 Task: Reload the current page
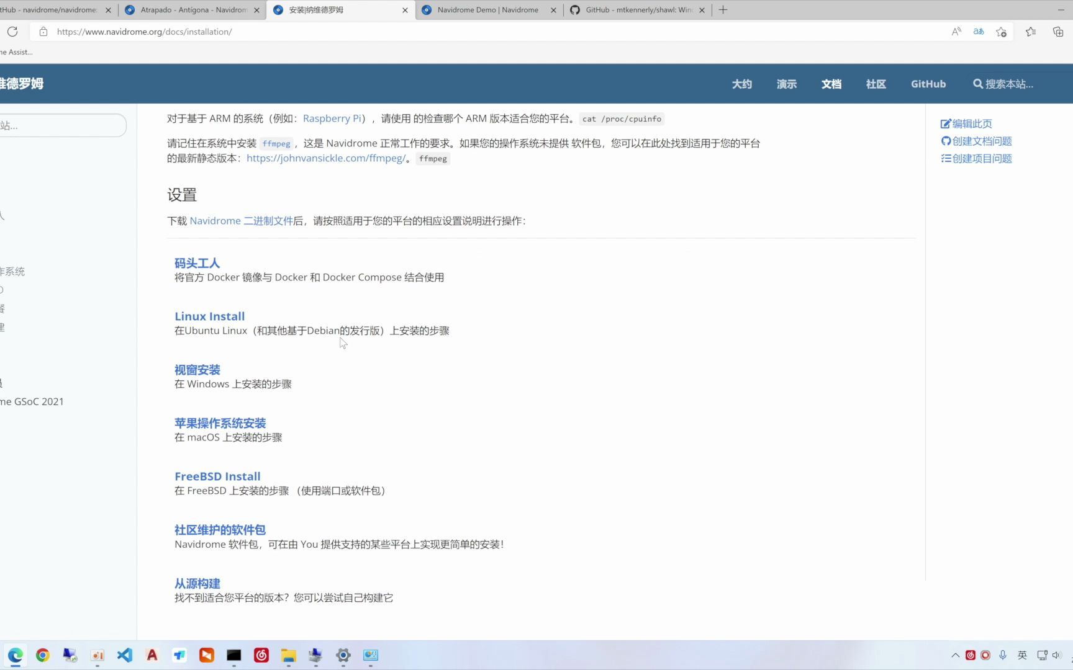pos(12,32)
